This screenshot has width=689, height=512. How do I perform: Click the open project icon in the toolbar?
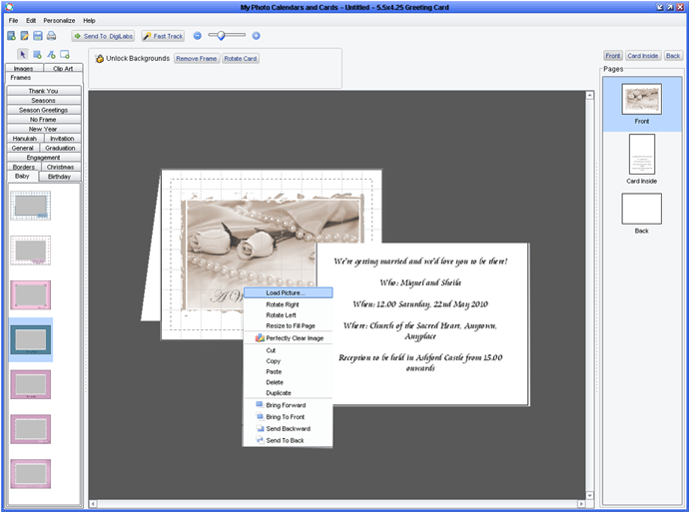[x=25, y=36]
